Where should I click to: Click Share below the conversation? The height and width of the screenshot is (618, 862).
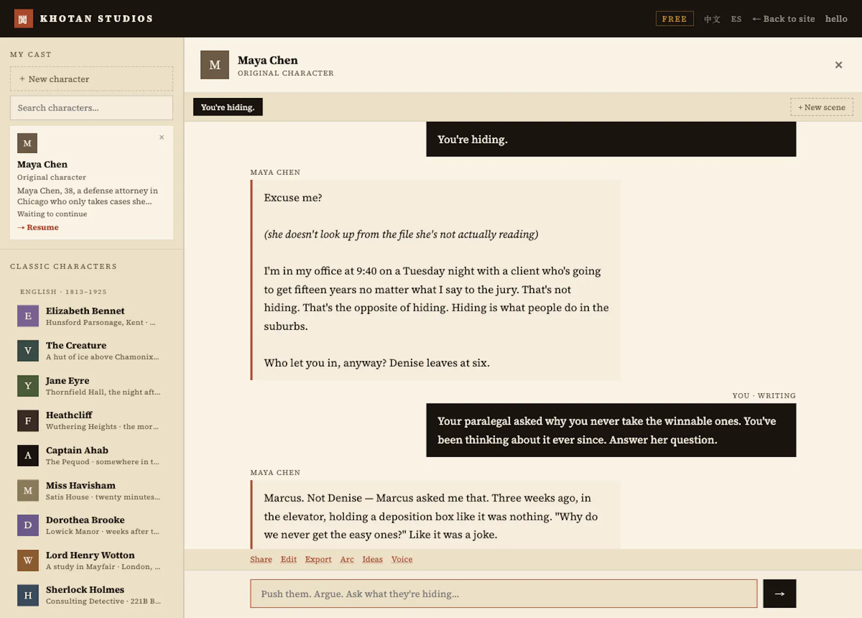click(x=261, y=559)
